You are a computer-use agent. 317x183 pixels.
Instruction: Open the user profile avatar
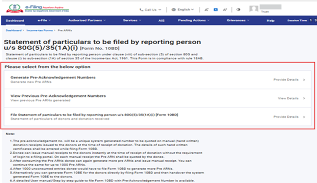pyautogui.click(x=254, y=9)
